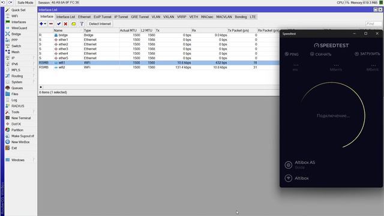Open the Dot1X menu
The width and height of the screenshot is (384, 216).
point(16,124)
